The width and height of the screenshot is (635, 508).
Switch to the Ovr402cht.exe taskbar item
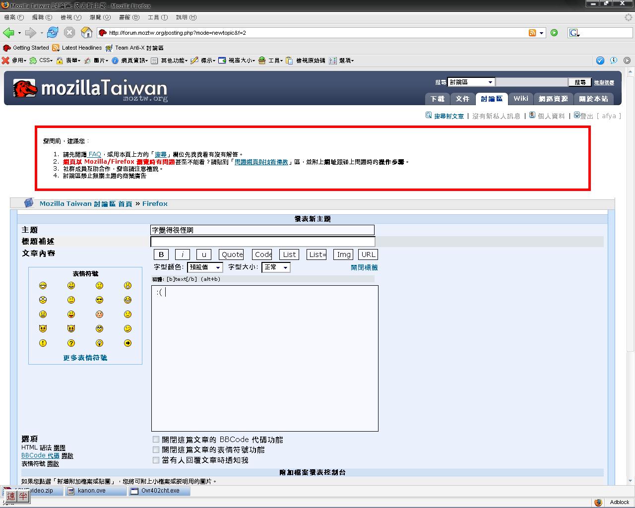[x=159, y=491]
